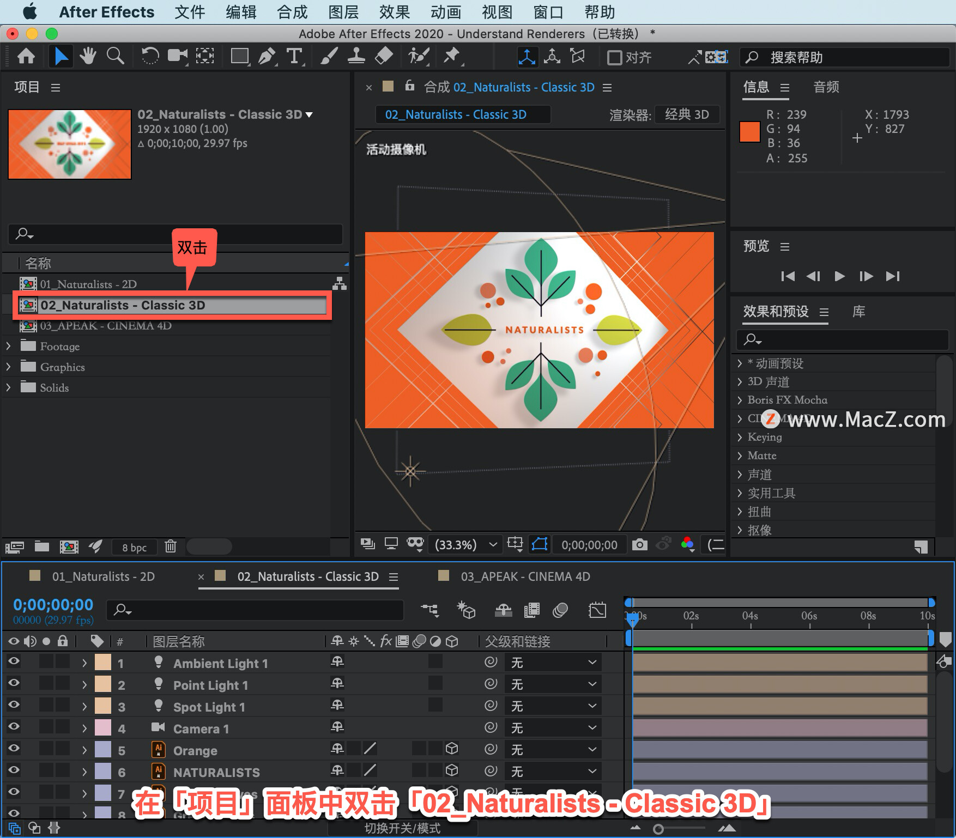Select the Roto Brush tool
Viewport: 956px width, 838px height.
click(419, 56)
